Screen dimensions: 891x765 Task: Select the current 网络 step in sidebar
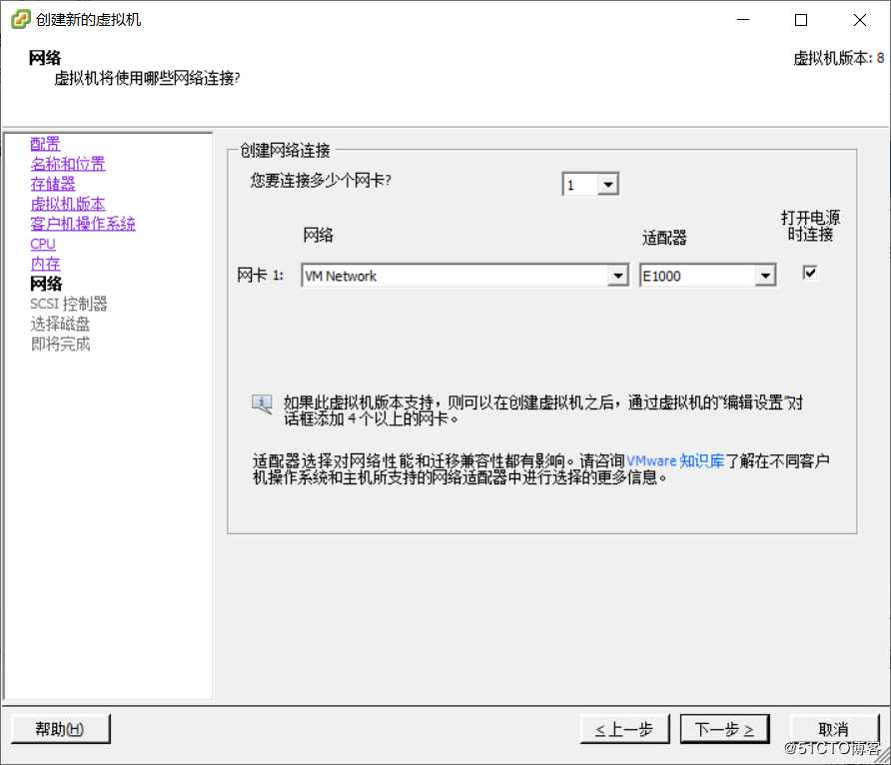(x=46, y=284)
